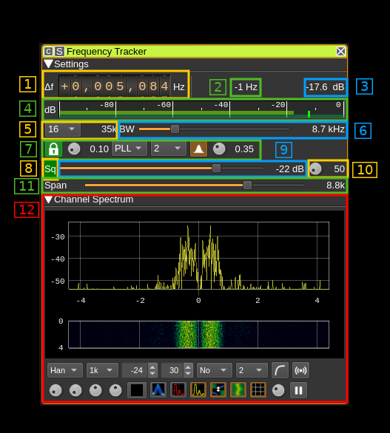
Task: Toggle the green padlock tracking lock
Action: point(53,149)
